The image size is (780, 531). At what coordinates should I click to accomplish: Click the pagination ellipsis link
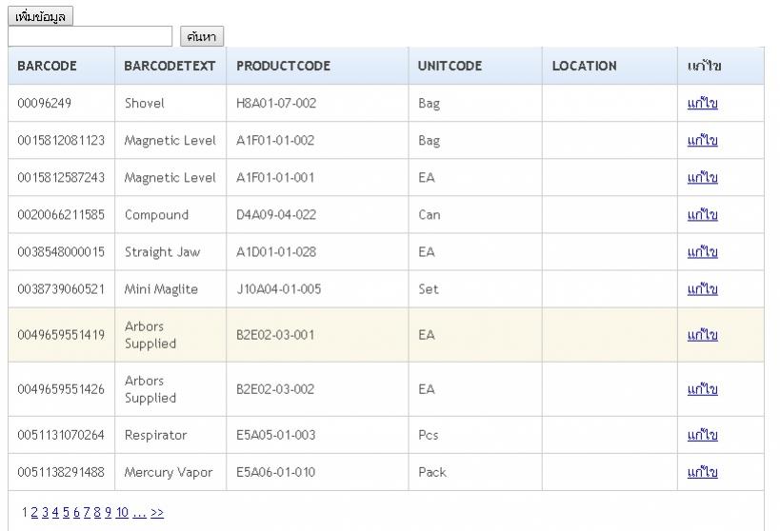139,513
